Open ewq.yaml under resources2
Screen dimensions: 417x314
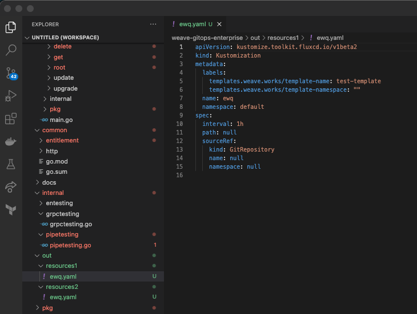coord(93,297)
